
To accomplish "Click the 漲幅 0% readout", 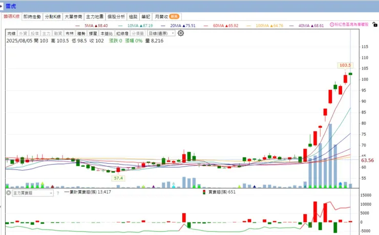I will [134, 41].
